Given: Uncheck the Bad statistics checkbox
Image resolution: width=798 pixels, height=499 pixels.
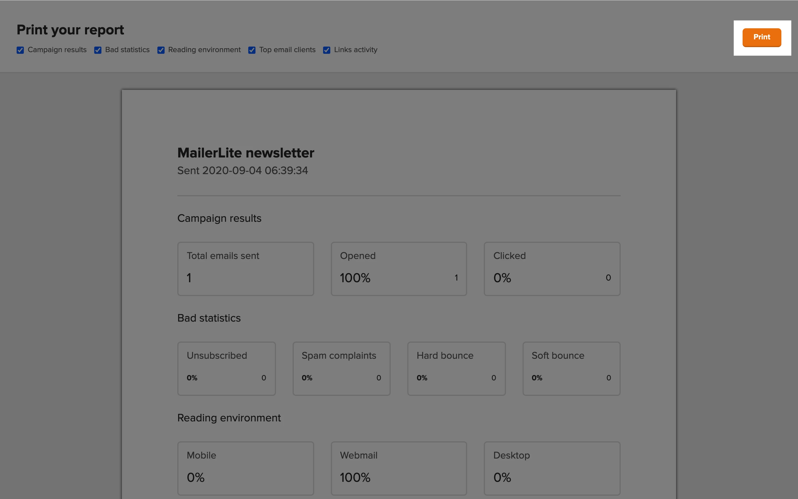Looking at the screenshot, I should pos(98,50).
